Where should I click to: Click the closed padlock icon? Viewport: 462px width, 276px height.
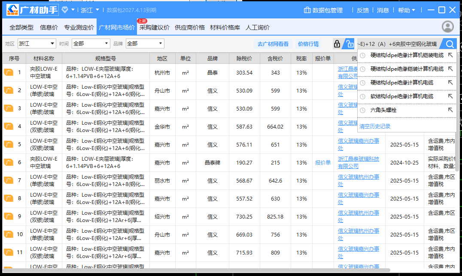337,44
